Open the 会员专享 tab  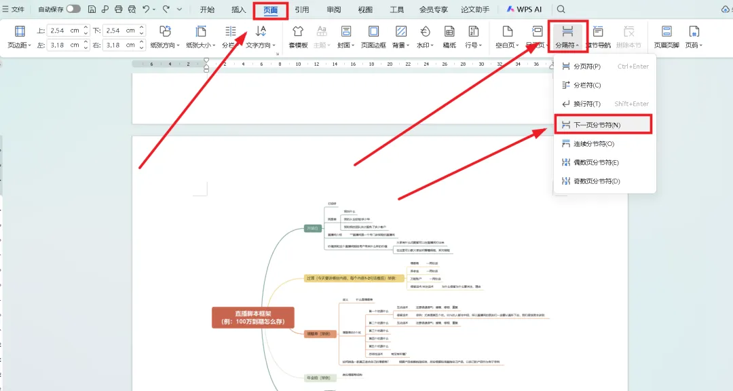pyautogui.click(x=433, y=10)
